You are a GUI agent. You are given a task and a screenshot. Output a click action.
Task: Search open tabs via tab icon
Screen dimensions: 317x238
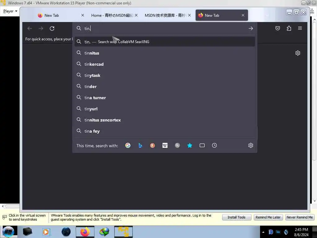(202, 145)
